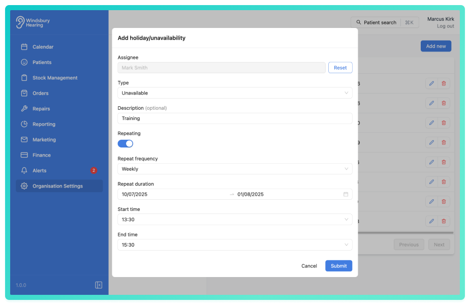Click the Add new button
The image size is (470, 305).
pyautogui.click(x=436, y=46)
